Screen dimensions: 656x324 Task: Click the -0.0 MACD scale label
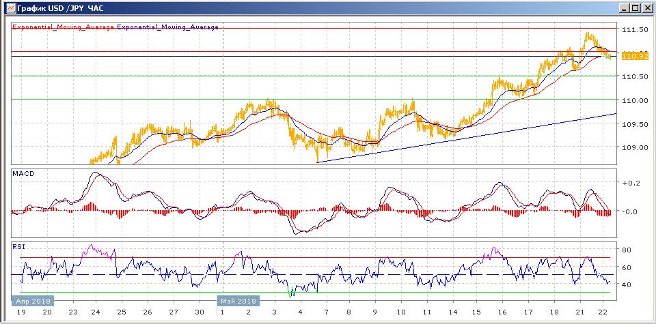click(x=631, y=211)
